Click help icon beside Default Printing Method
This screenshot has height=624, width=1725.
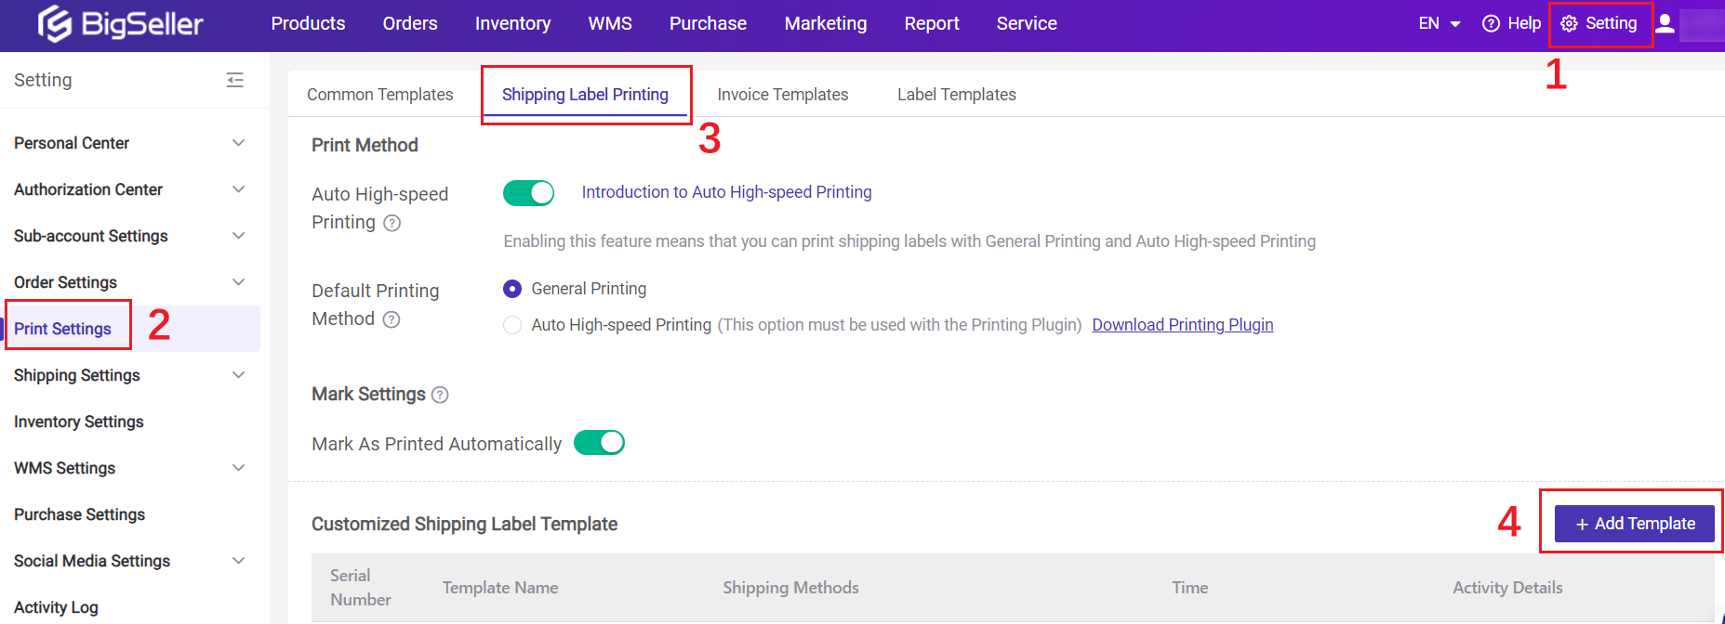391,319
